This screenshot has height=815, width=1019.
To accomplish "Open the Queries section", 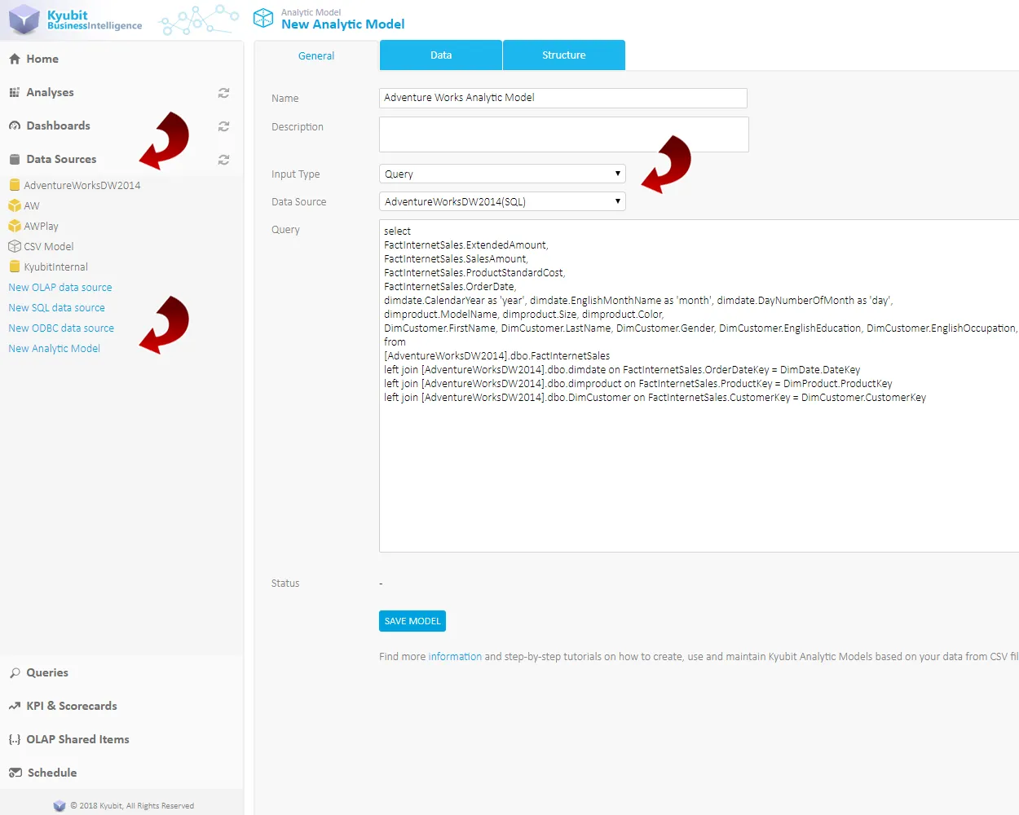I will point(47,672).
